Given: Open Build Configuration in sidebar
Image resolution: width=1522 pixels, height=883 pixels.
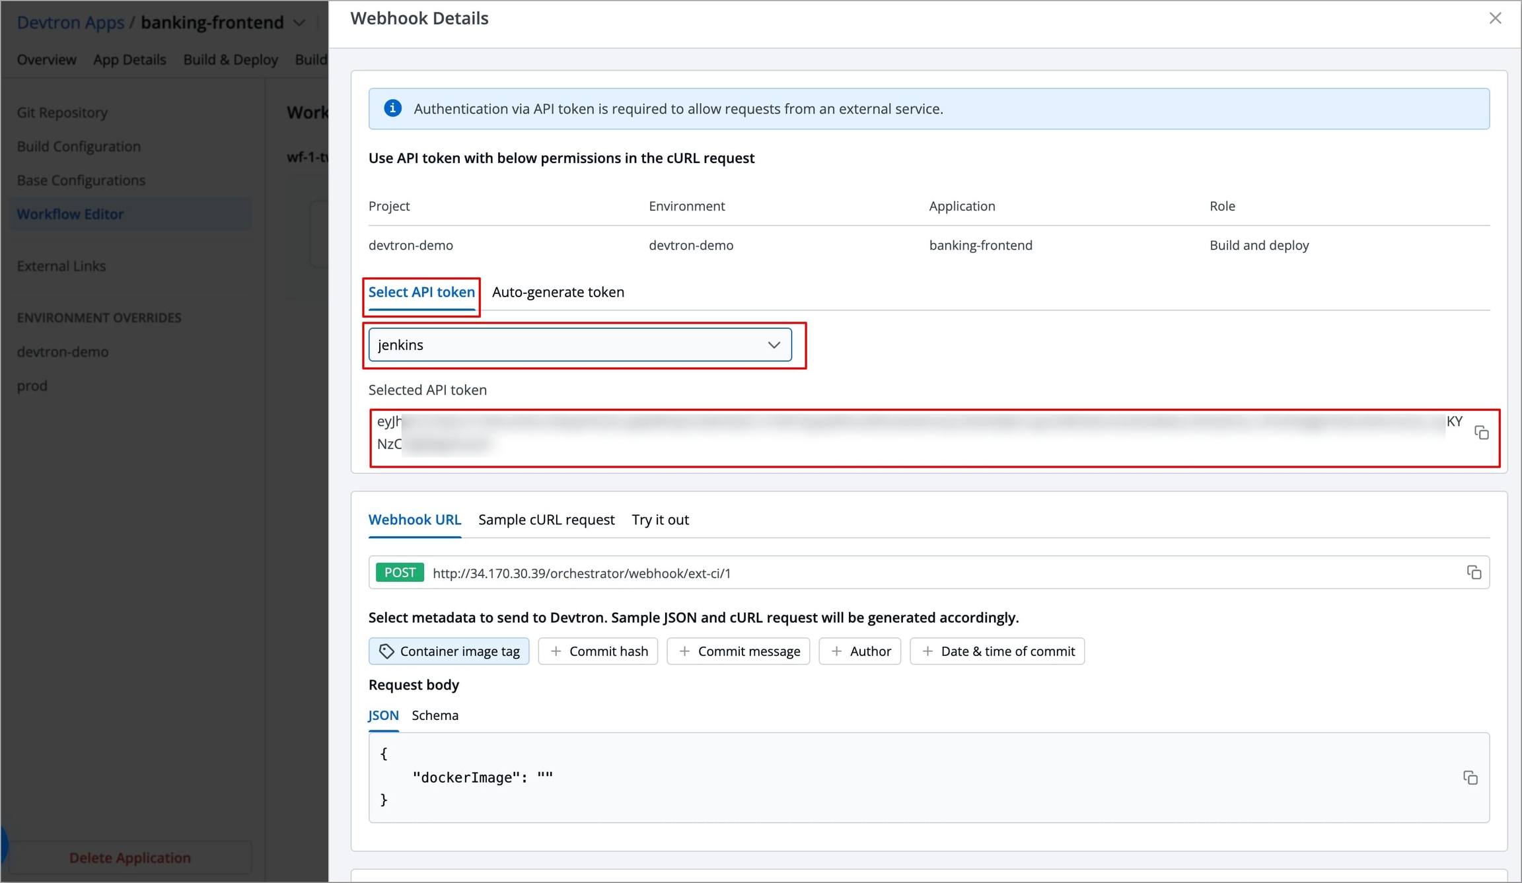Looking at the screenshot, I should point(79,146).
